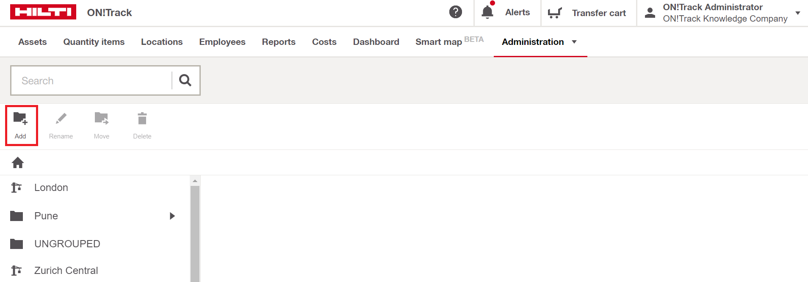
Task: Click the Move folder icon
Action: (102, 118)
